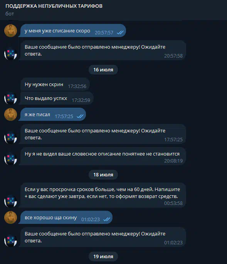The width and height of the screenshot is (227, 264).
Task: Click bot avatar beside 'Что выдало успкх'
Action: click(x=10, y=98)
